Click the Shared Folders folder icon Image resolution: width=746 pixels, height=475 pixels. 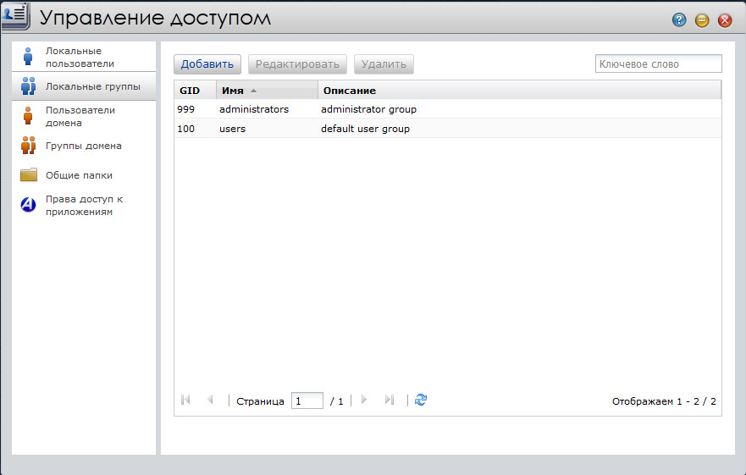(x=29, y=175)
